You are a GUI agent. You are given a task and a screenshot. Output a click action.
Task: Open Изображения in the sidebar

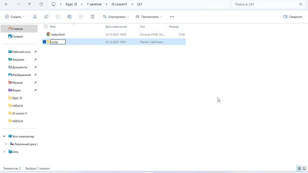[x=21, y=75]
